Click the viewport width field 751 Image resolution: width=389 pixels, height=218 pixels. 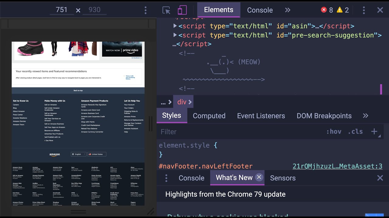62,10
